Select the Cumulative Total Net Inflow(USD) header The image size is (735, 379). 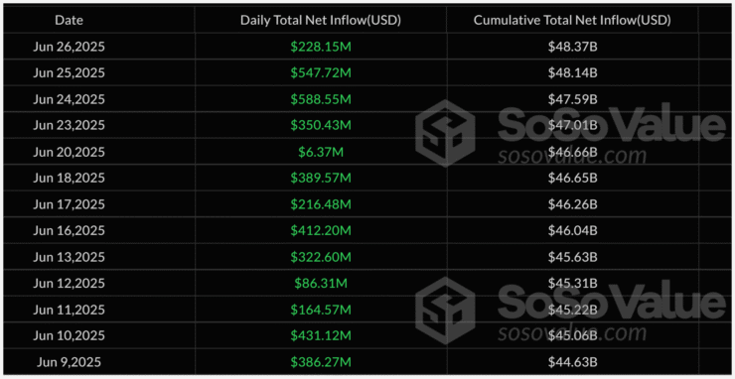click(572, 20)
